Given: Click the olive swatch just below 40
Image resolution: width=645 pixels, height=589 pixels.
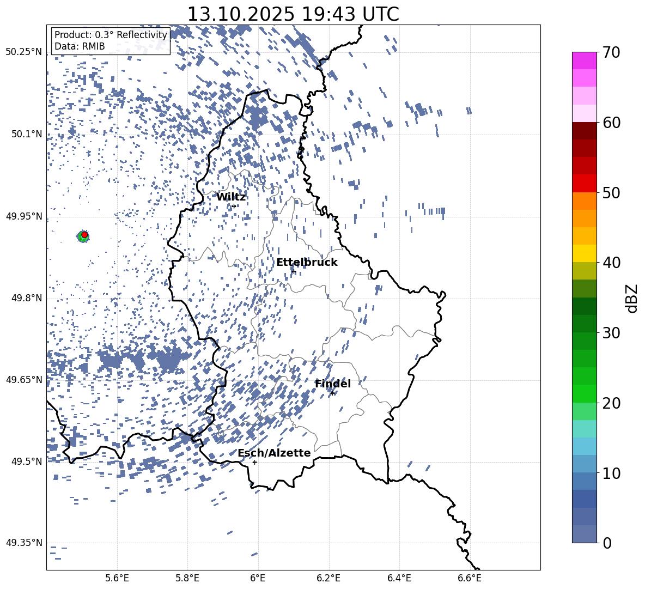Looking at the screenshot, I should [585, 271].
